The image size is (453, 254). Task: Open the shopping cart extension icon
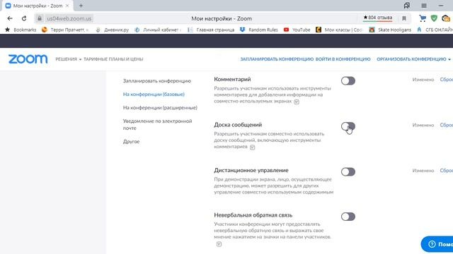pos(423,18)
